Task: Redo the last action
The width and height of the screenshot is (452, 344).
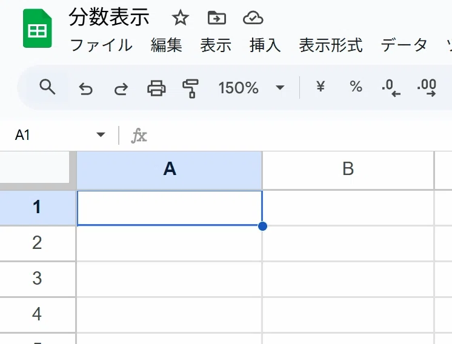Action: pos(121,88)
